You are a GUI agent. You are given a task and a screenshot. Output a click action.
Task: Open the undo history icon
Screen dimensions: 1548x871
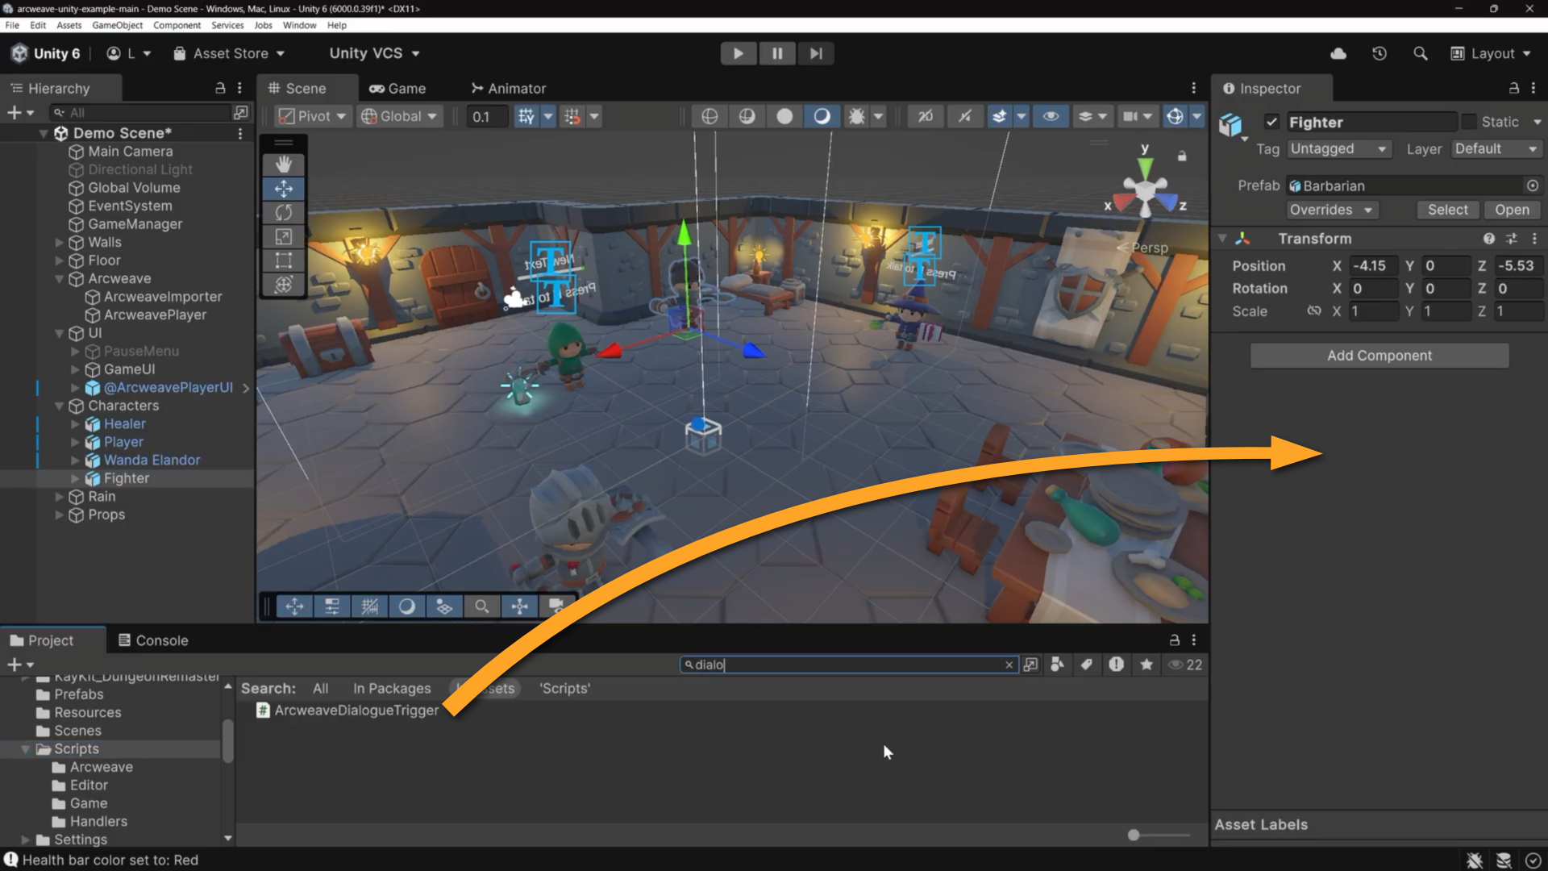[1379, 53]
